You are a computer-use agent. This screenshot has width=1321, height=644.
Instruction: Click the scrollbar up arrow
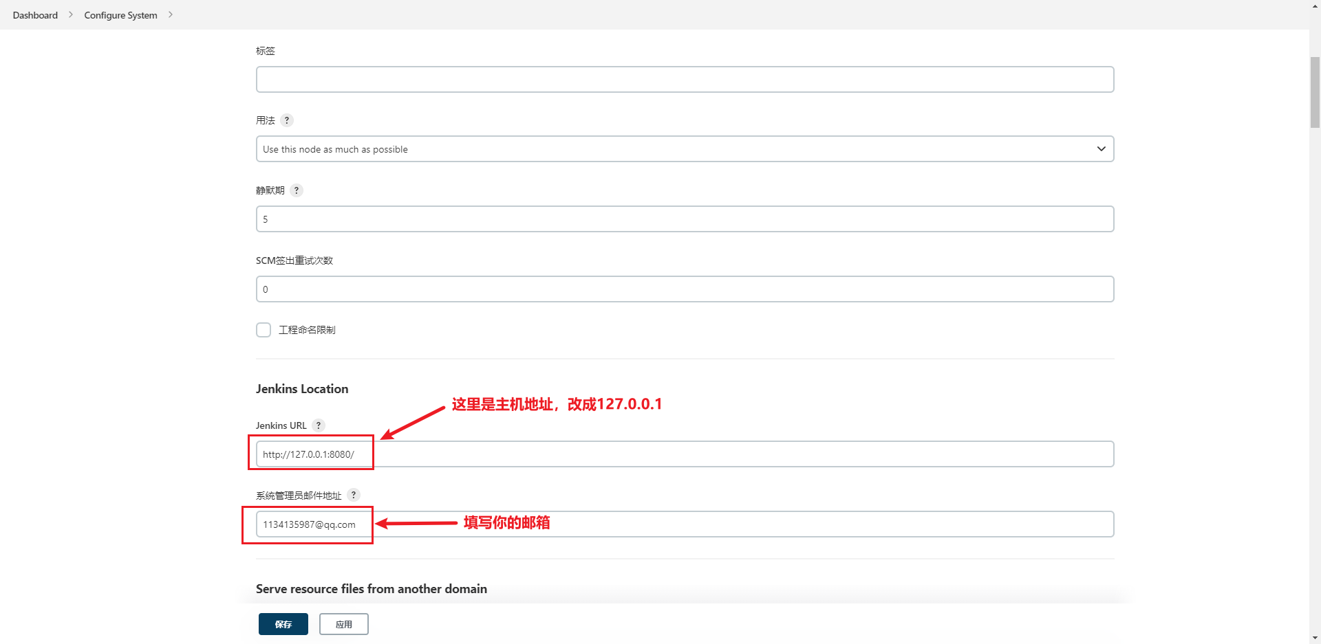tap(1315, 5)
